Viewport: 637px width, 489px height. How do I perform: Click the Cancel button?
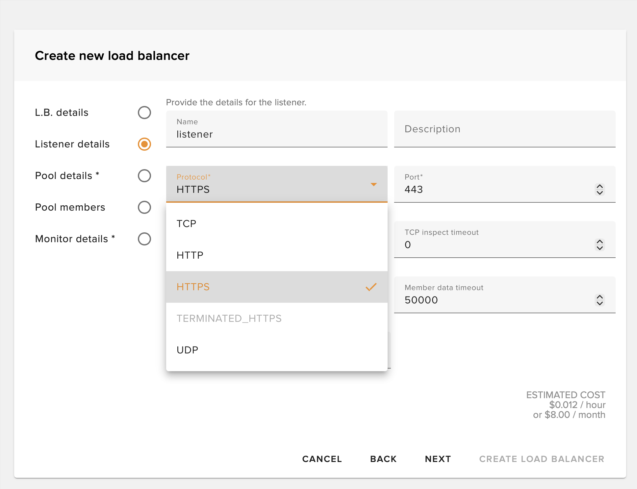pos(322,459)
